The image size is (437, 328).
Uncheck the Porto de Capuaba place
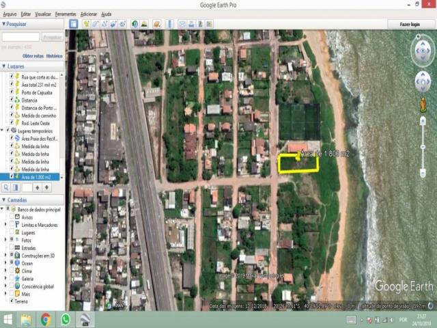point(12,92)
